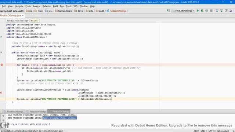Click the highlighted names in the NEW VERSION console line
The height and width of the screenshot is (132, 235).
pos(59,118)
